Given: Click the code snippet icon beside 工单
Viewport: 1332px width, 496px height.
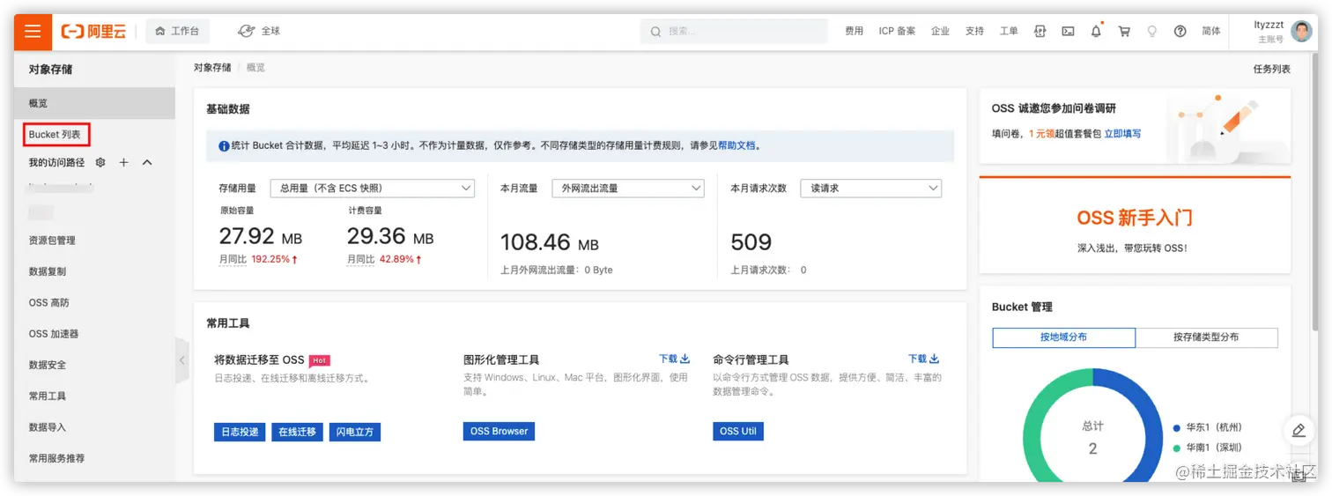Looking at the screenshot, I should point(1040,31).
